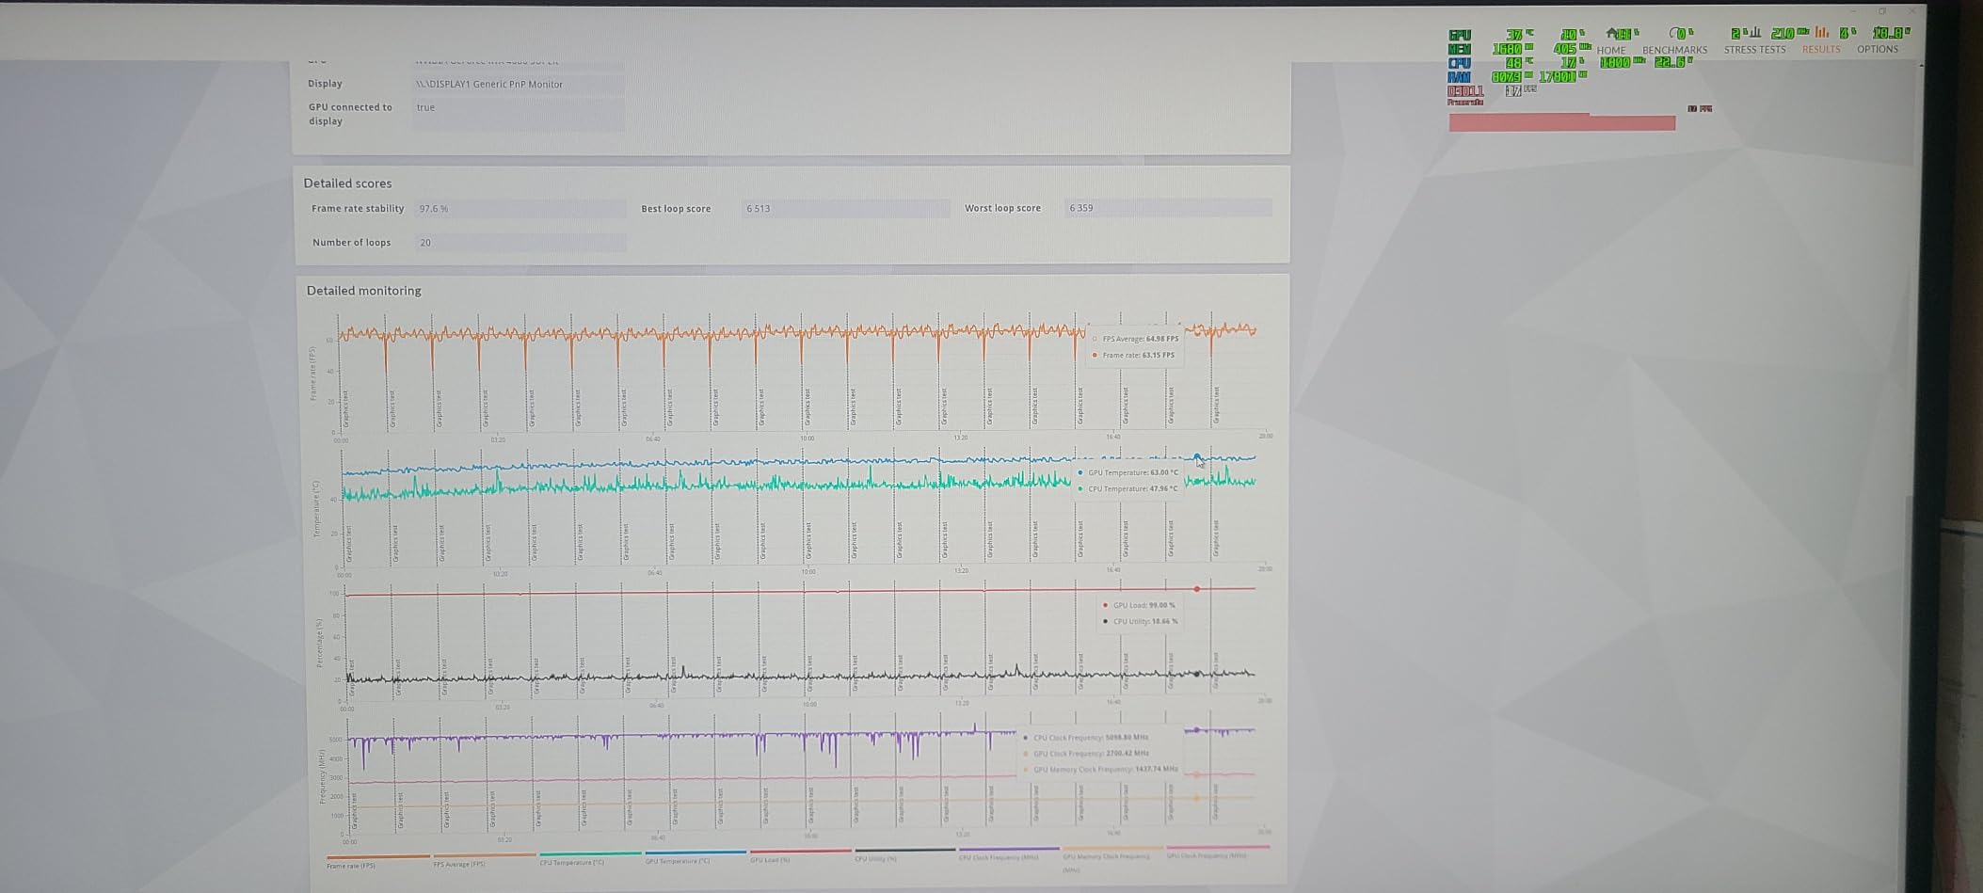Screen dimensions: 1983x893
Task: Click the Frame rate stability value field
Action: pos(520,209)
